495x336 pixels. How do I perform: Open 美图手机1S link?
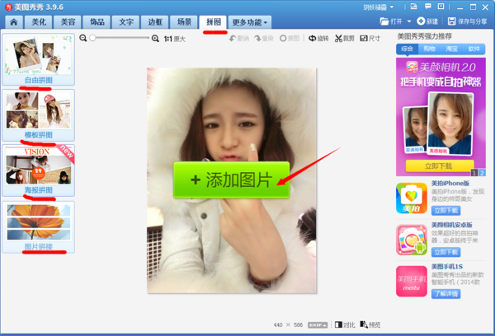click(447, 267)
